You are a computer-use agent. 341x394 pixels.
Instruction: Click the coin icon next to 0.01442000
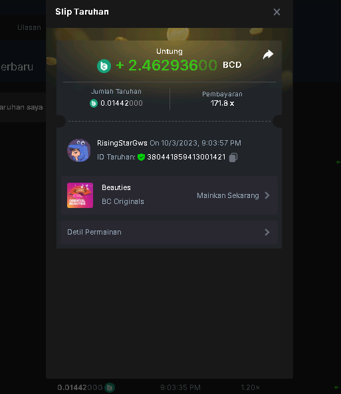click(94, 103)
